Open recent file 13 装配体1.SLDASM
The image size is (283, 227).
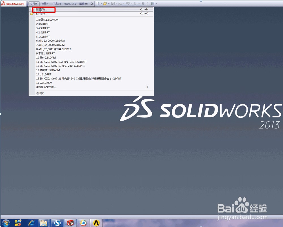coord(91,70)
